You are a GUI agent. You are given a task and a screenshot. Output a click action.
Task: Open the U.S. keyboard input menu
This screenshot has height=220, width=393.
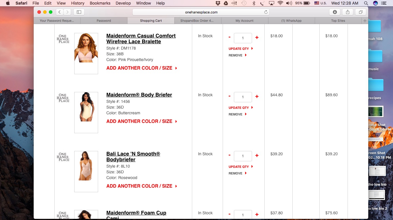pos(320,3)
